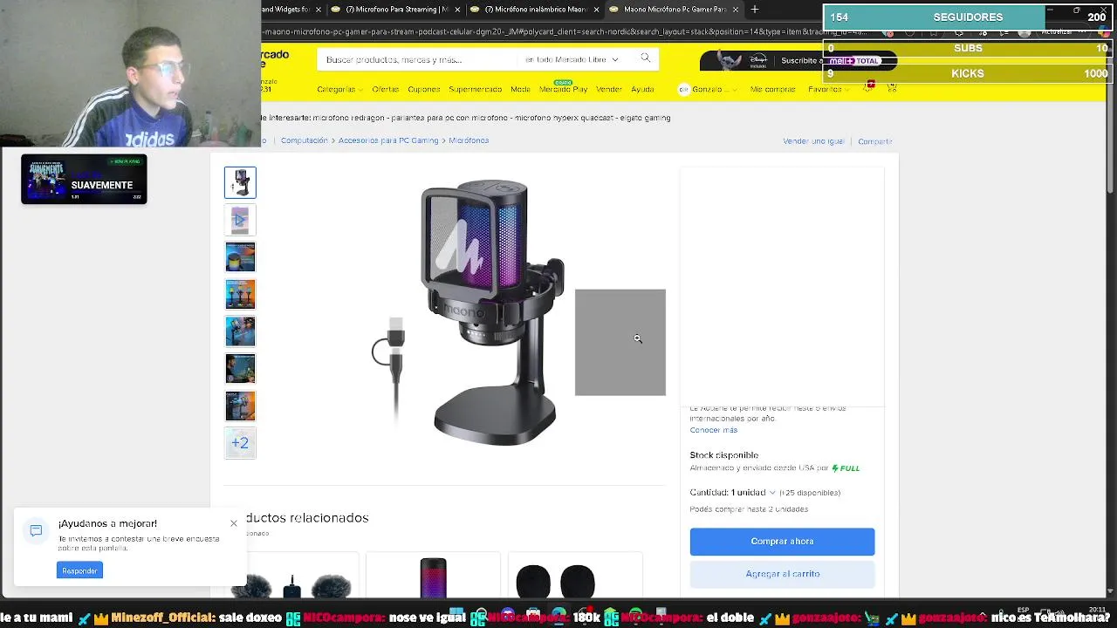Select the seventh product gallery thumbnail
Viewport: 1117px width, 628px height.
tap(240, 406)
